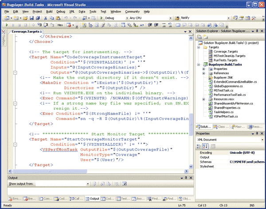The image size is (266, 209).
Task: Select VSPerfMonTask.cs file
Action: pyautogui.click(x=226, y=117)
